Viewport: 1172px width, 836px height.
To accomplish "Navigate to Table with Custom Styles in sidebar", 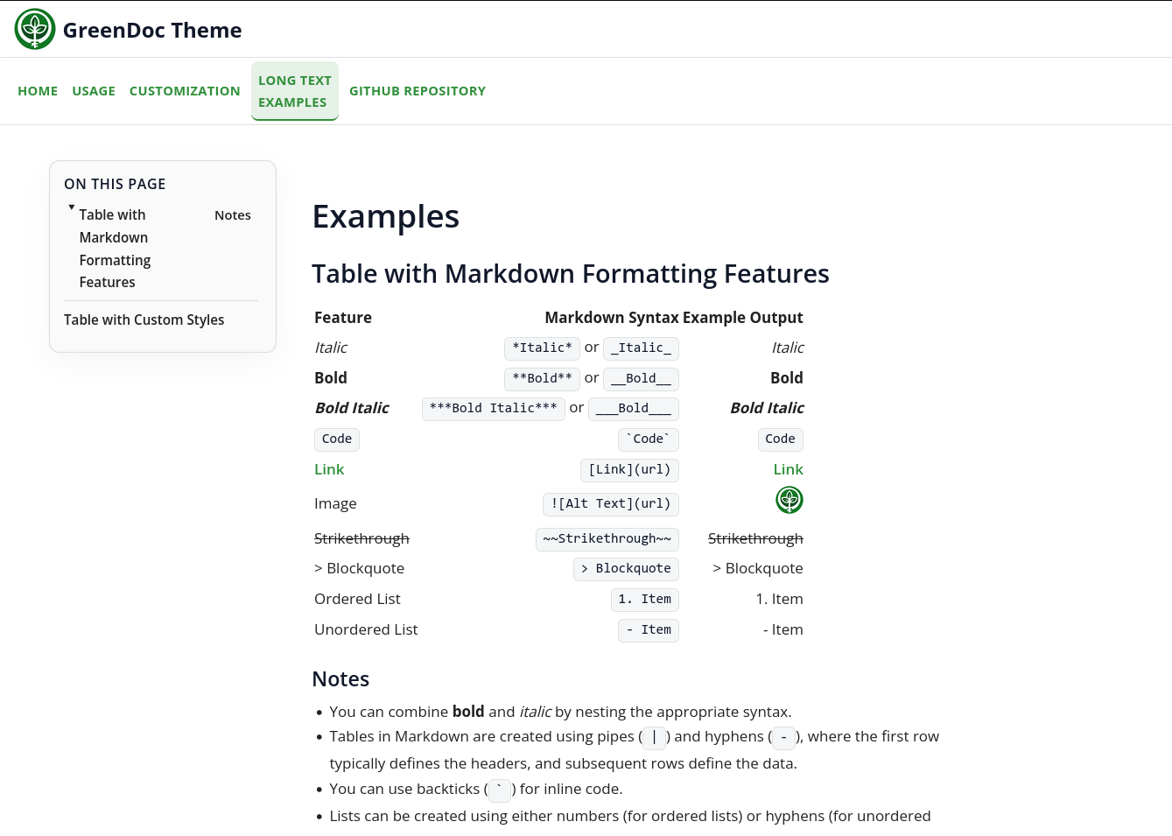I will [144, 320].
